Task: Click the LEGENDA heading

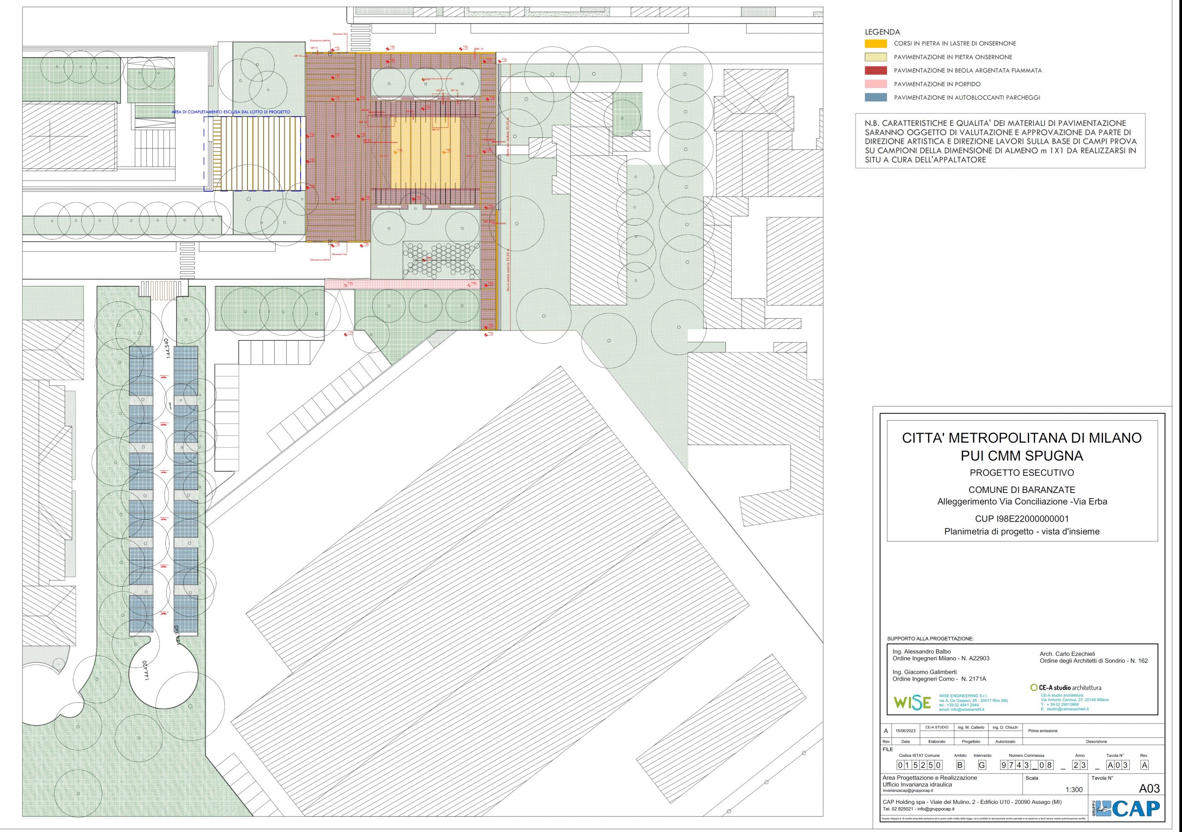Action: click(x=882, y=32)
